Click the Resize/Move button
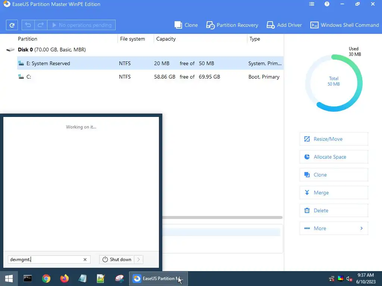 [x=334, y=139]
